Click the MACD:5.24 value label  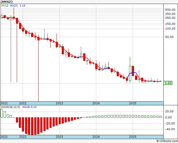[30, 107]
